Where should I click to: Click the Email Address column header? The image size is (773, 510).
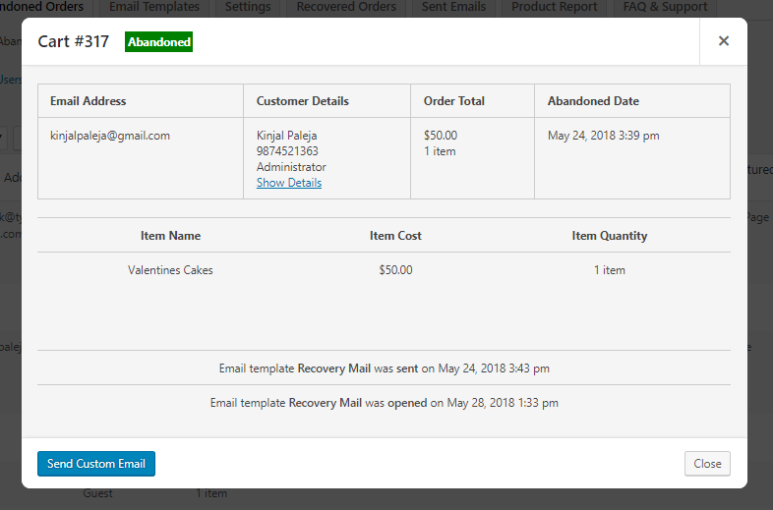(x=89, y=101)
